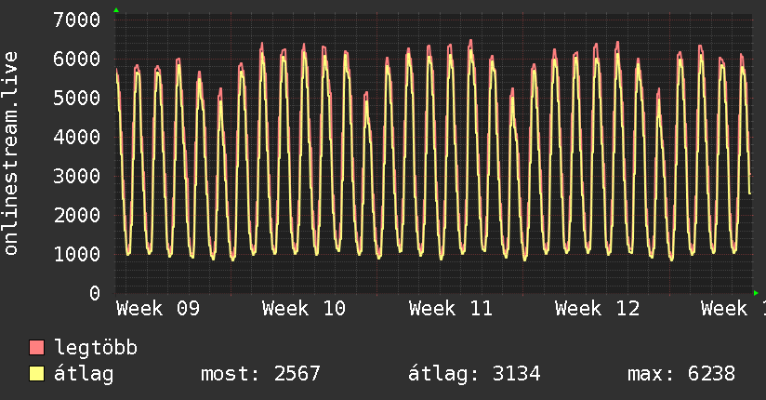
Task: Select the Week 12 axis label
Action: click(x=597, y=309)
